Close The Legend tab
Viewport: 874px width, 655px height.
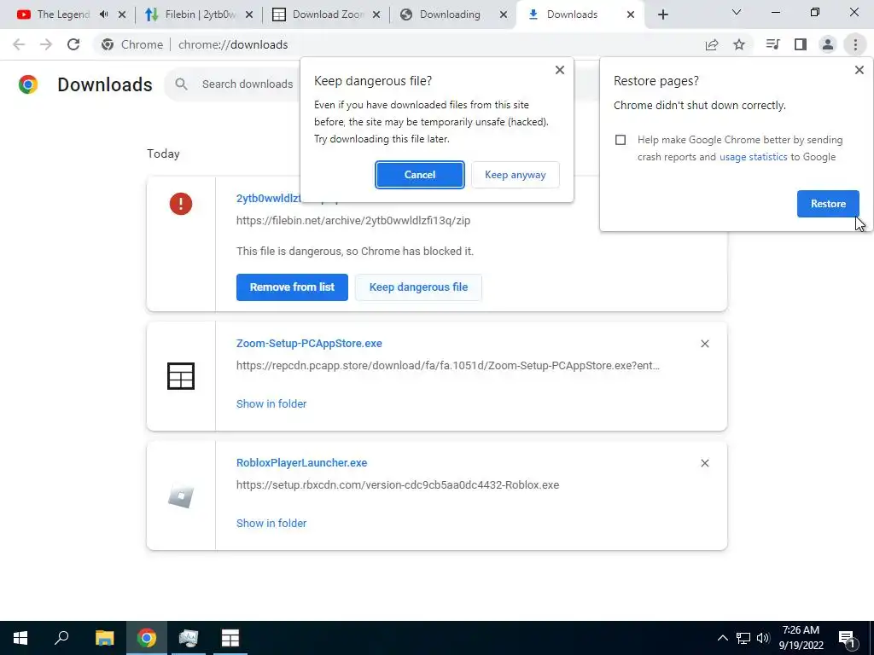(x=122, y=14)
